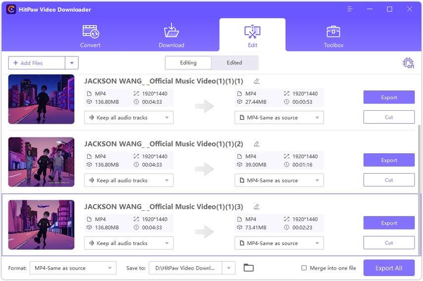423x281 pixels.
Task: Enable Merge into one file checkbox
Action: click(x=304, y=268)
